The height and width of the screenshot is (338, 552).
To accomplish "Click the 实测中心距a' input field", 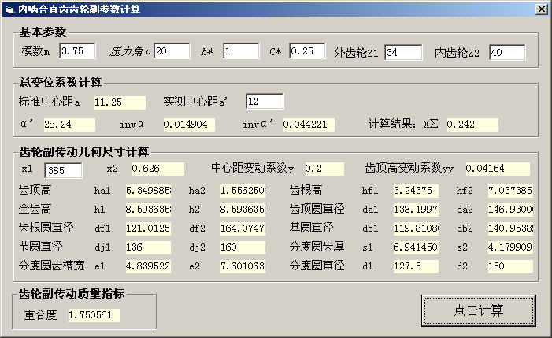I will coord(265,102).
